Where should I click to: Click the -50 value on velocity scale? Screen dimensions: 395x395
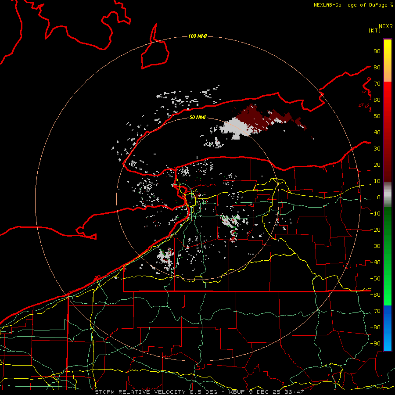(375, 278)
